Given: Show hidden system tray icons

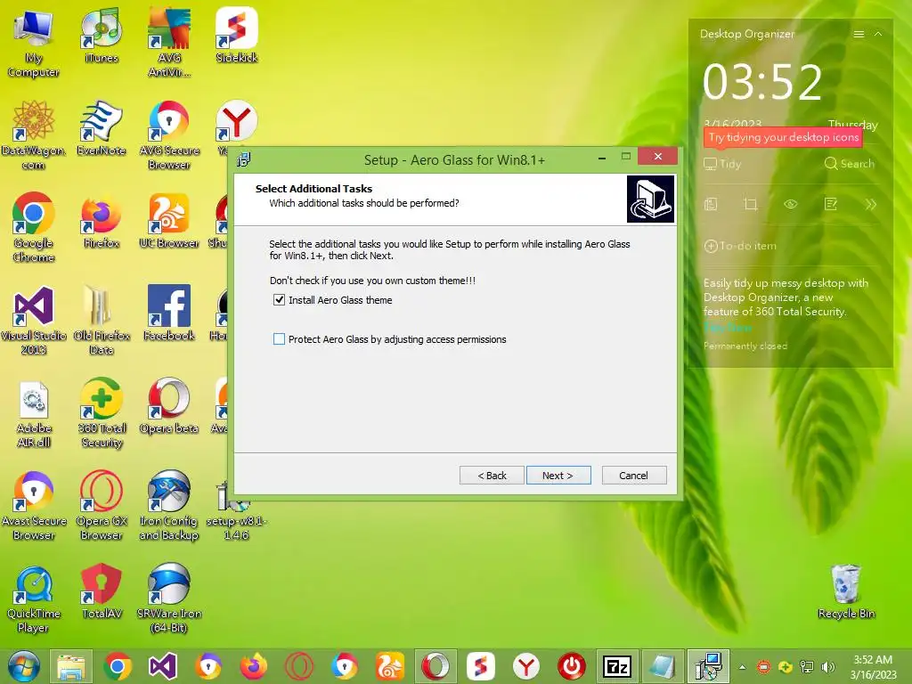Looking at the screenshot, I should click(x=742, y=667).
